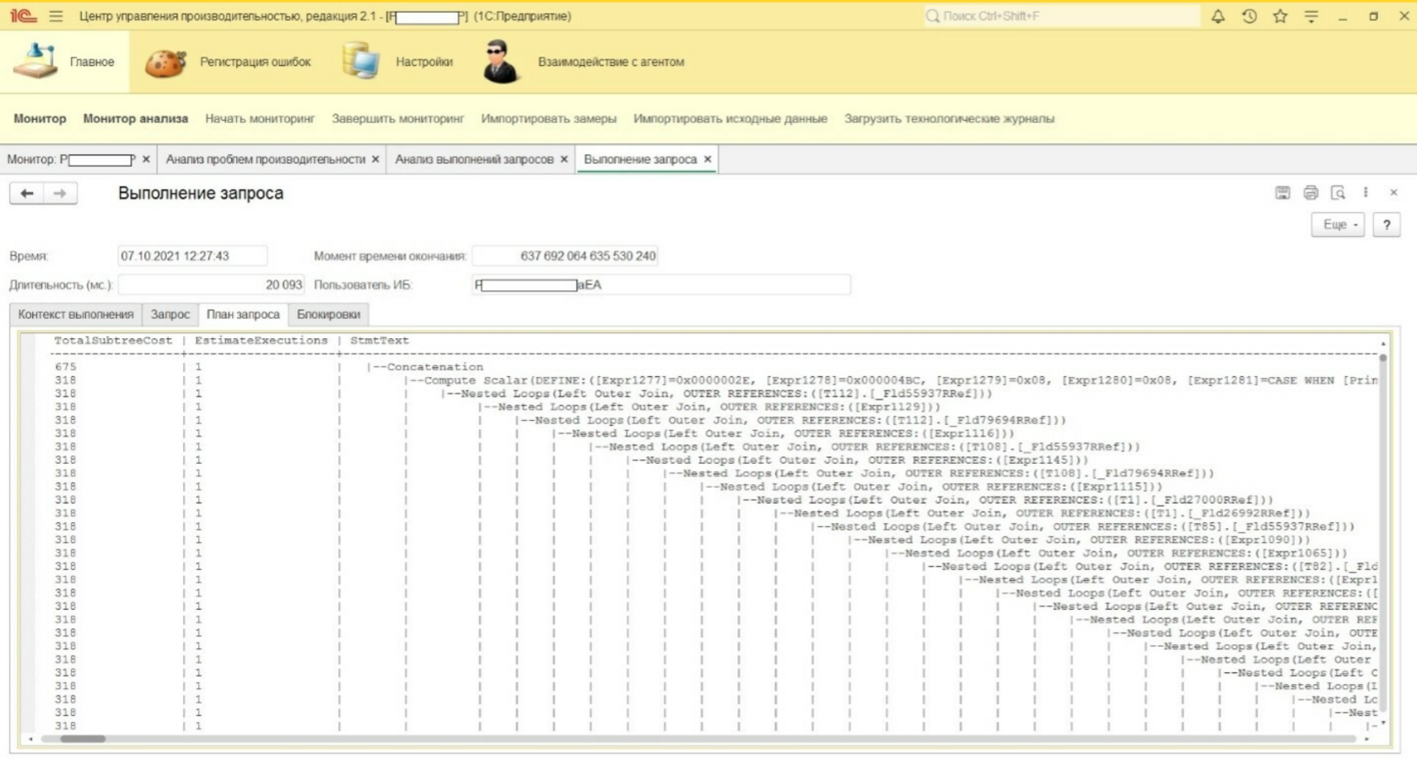
Task: Close the Выполнение запроса form with X
Action: 1393,193
